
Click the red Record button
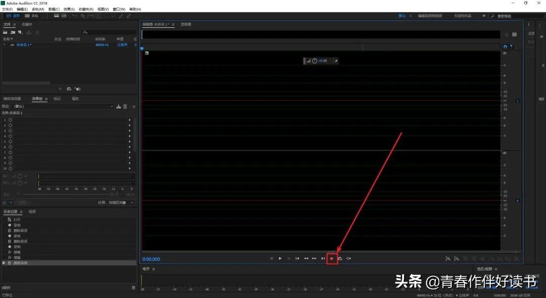tap(332, 258)
